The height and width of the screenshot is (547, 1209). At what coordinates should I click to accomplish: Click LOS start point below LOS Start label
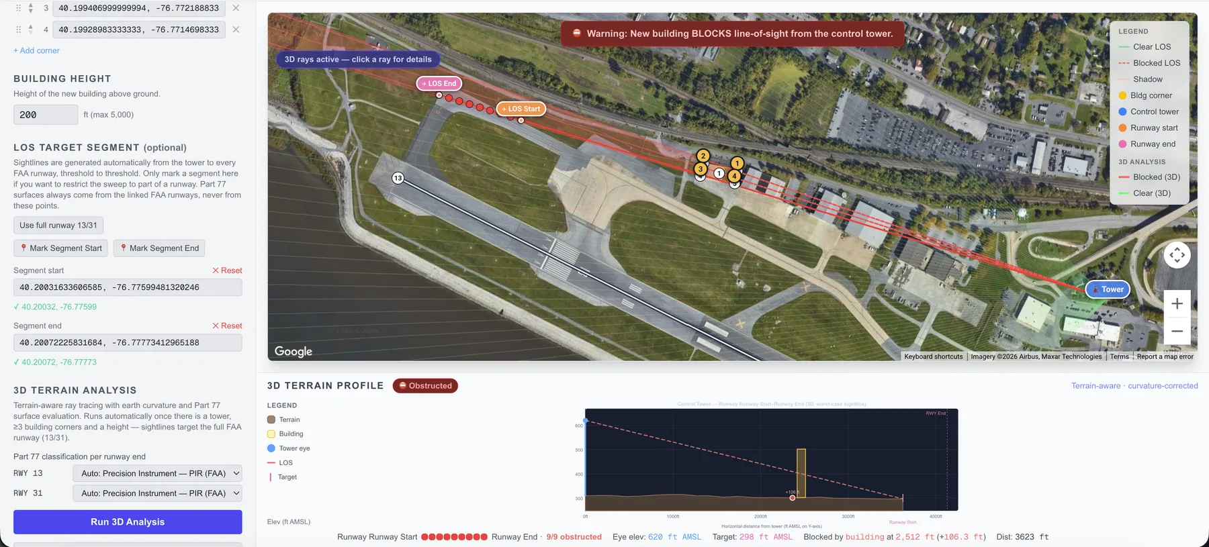(x=521, y=121)
